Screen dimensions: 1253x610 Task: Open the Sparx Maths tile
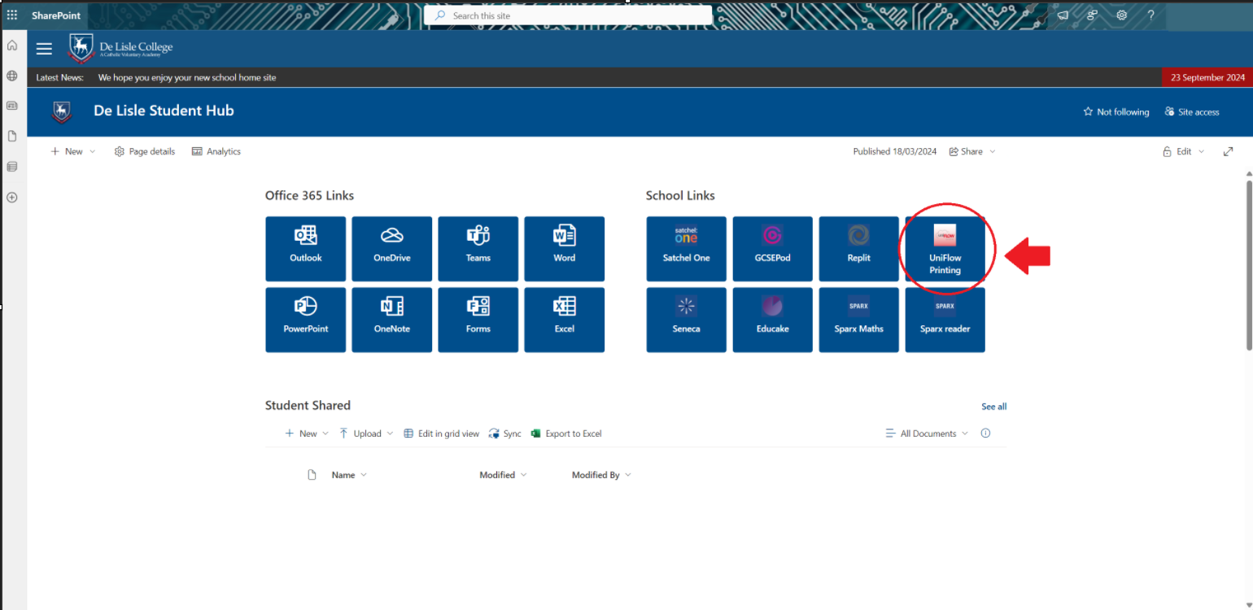[x=859, y=320]
